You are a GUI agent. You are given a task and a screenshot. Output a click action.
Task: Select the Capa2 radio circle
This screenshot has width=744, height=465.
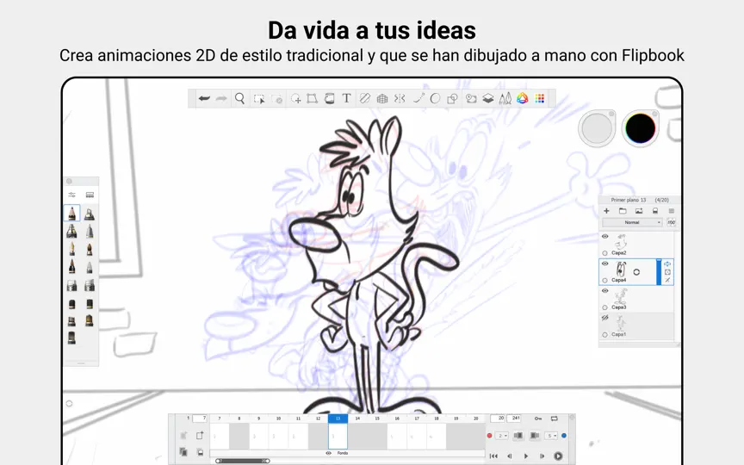click(605, 253)
